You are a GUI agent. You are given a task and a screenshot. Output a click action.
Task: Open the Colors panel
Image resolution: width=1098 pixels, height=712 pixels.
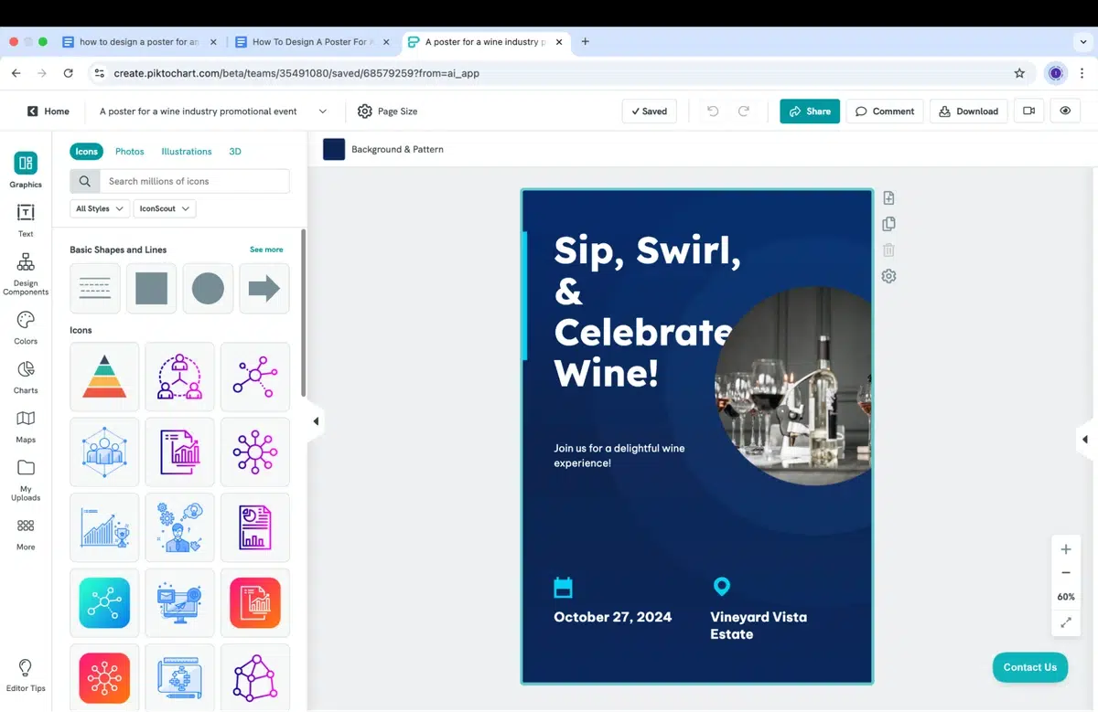[25, 324]
